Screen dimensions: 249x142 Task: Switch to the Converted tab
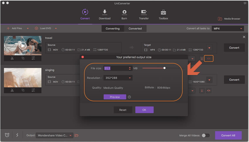click(135, 29)
